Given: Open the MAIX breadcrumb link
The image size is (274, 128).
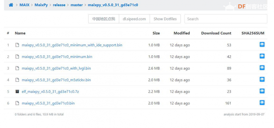Looking at the screenshot, I should 24,5.
